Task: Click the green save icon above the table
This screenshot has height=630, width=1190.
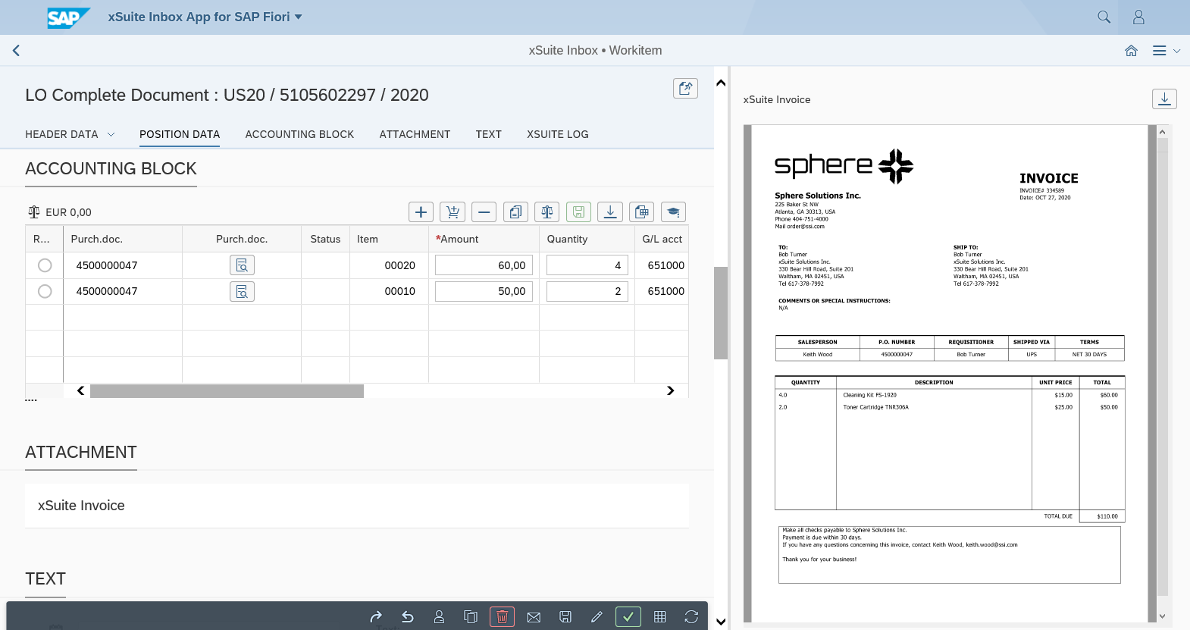Action: [578, 212]
